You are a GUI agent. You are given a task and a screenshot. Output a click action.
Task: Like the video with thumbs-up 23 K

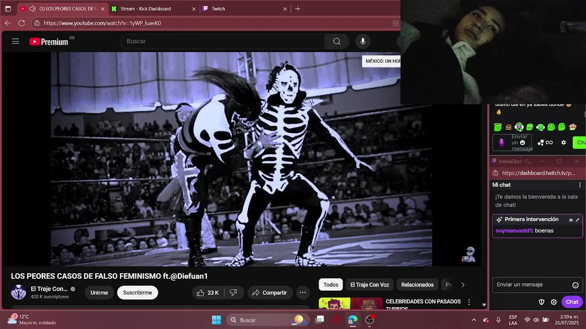(x=208, y=293)
